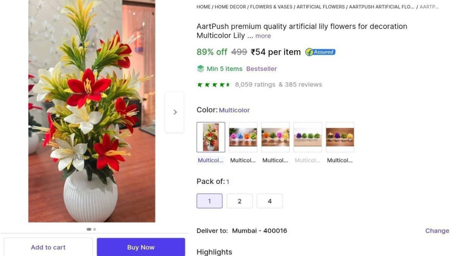The width and height of the screenshot is (454, 256).
Task: Click the active carousel dot below the image
Action: tap(89, 229)
